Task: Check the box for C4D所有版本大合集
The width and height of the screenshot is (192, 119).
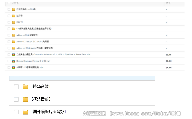Action: pyautogui.click(x=9, y=29)
